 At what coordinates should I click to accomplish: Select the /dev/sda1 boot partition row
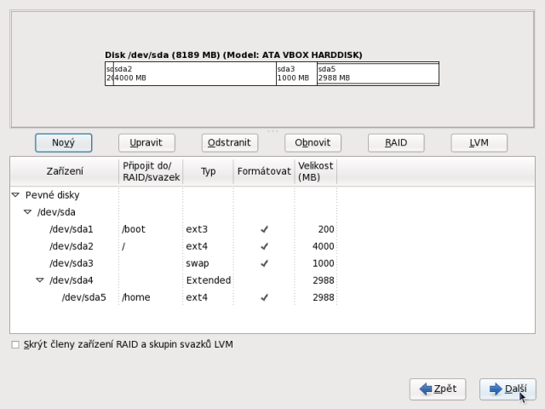[x=72, y=229]
